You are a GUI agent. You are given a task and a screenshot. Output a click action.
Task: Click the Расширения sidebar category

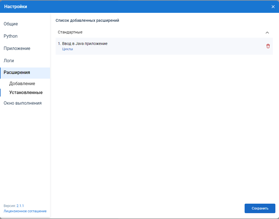17,73
